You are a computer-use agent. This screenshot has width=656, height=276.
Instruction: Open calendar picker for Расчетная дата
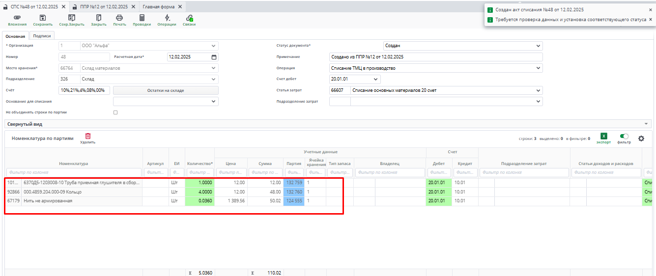[x=214, y=57]
